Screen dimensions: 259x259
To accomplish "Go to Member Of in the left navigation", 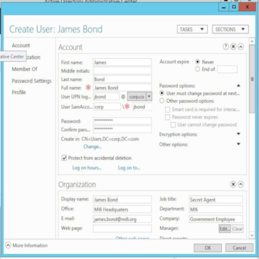I will [25, 69].
